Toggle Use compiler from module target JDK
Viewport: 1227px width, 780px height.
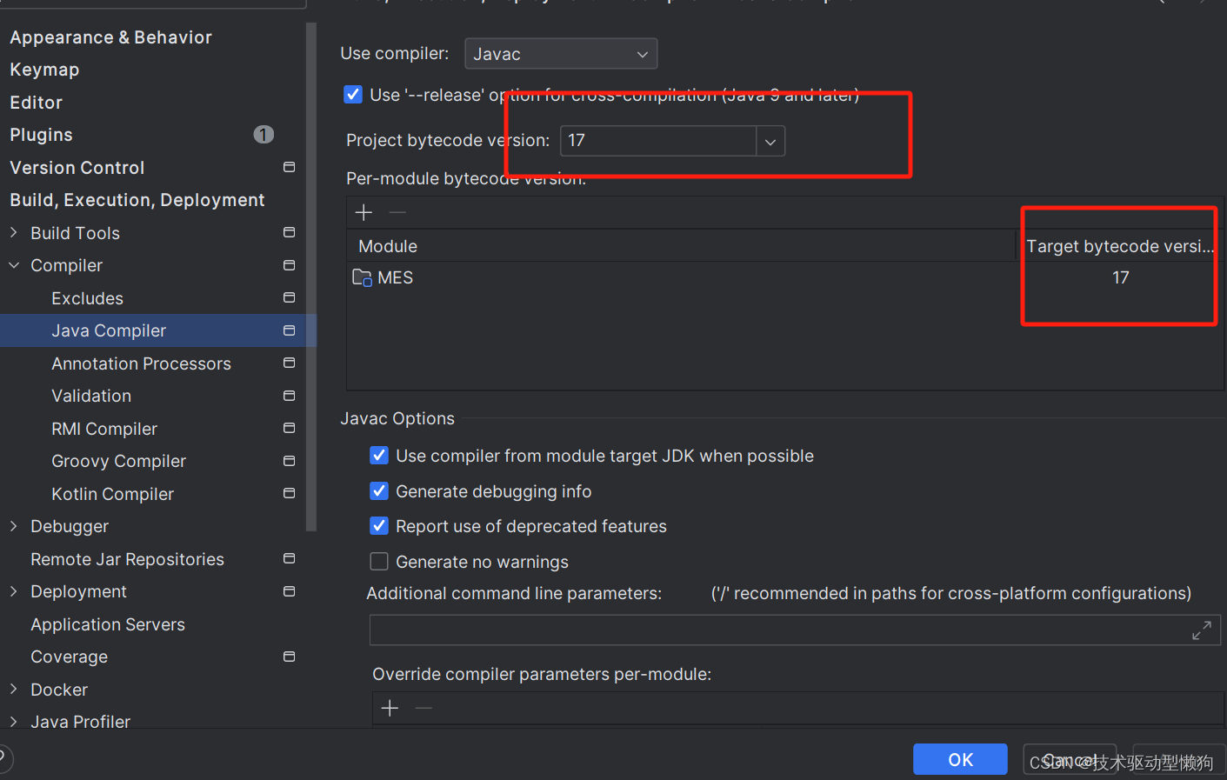(x=379, y=456)
